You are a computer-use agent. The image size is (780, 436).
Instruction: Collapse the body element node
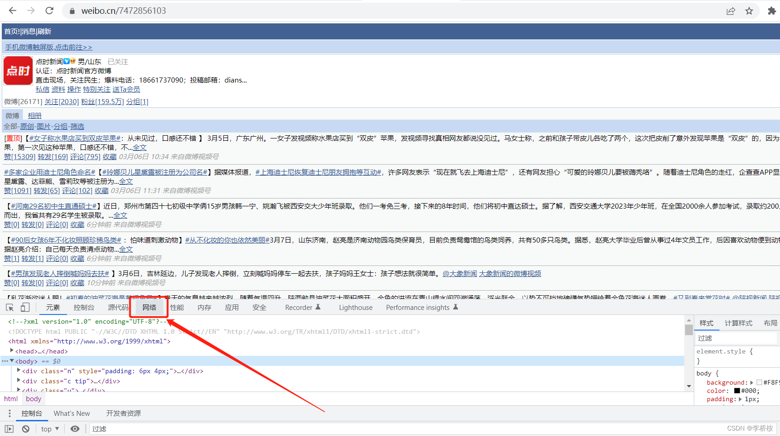12,361
